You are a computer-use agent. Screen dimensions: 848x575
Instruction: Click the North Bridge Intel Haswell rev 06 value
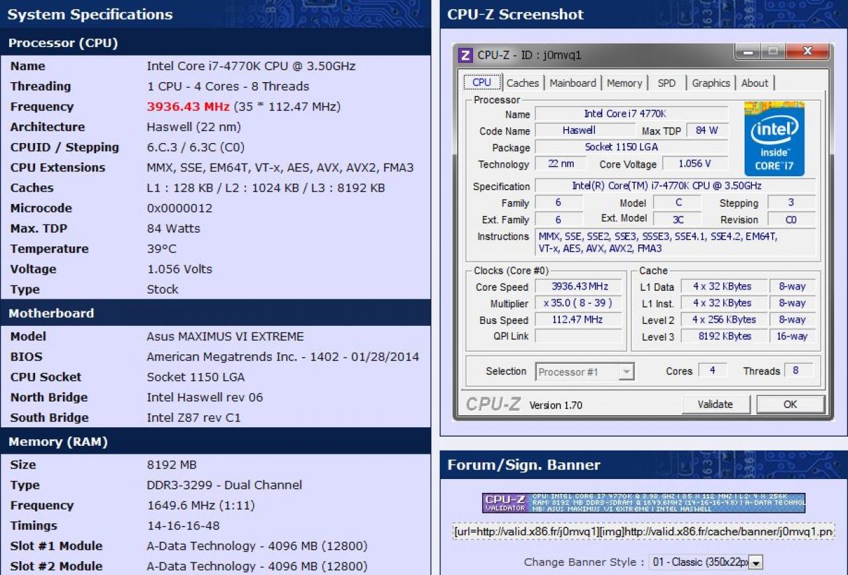205,397
